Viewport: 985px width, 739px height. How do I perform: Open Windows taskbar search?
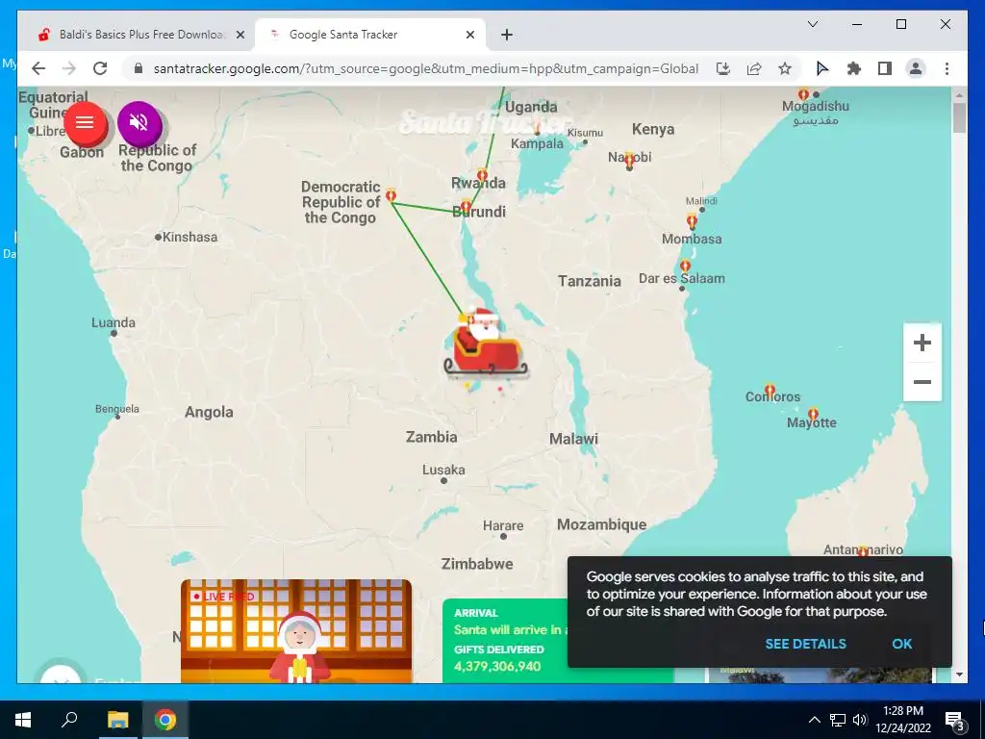coord(69,720)
